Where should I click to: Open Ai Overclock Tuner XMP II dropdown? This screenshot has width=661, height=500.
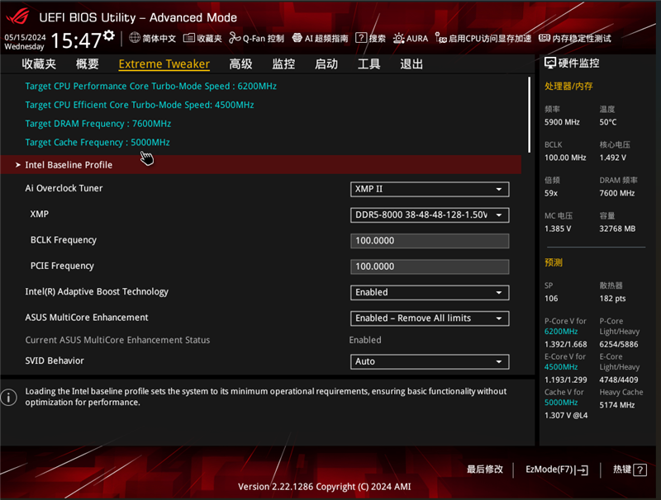(430, 189)
